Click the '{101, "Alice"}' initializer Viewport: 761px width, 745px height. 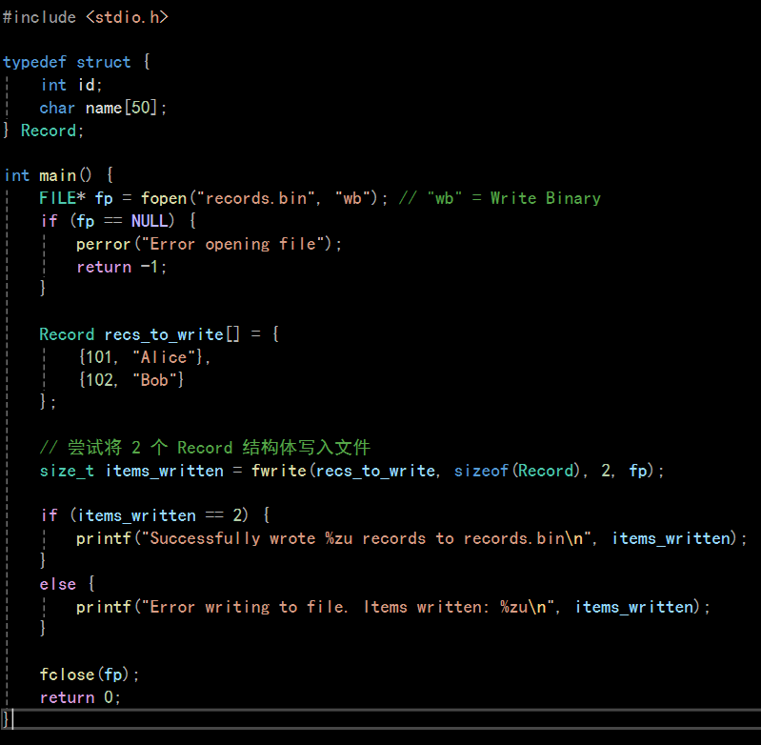[141, 357]
